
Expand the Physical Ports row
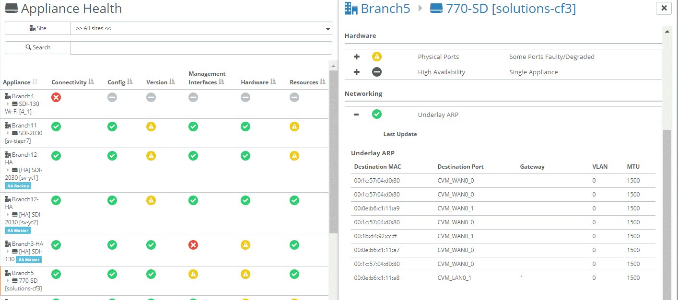[357, 57]
